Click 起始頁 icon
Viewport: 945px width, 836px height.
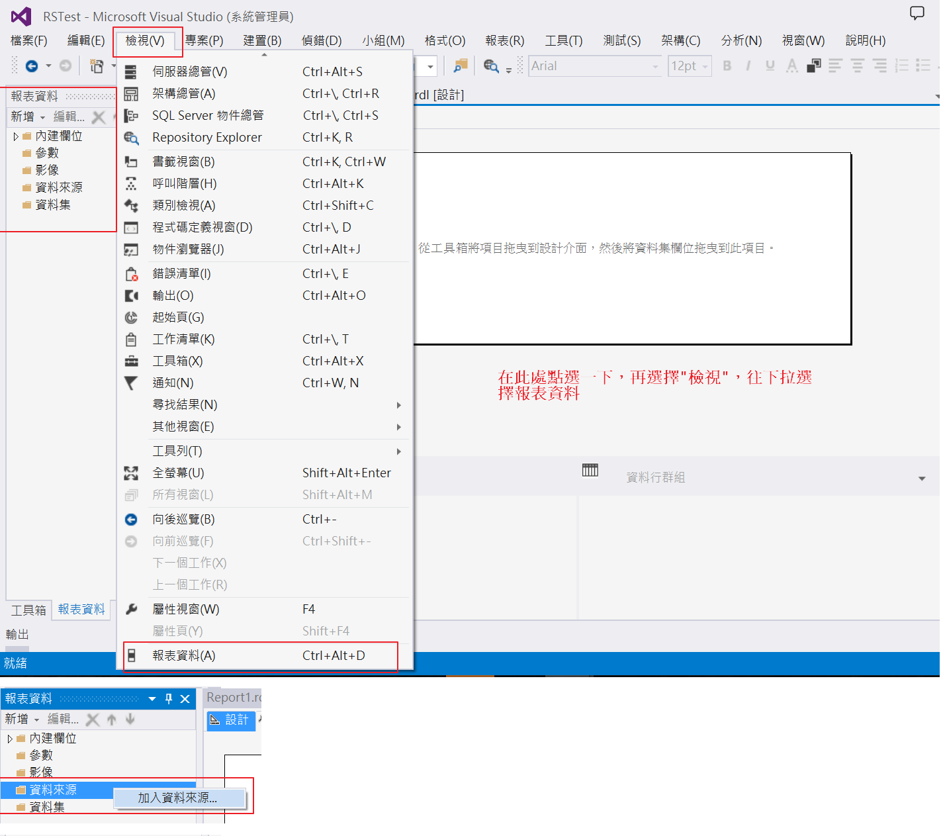coord(131,317)
